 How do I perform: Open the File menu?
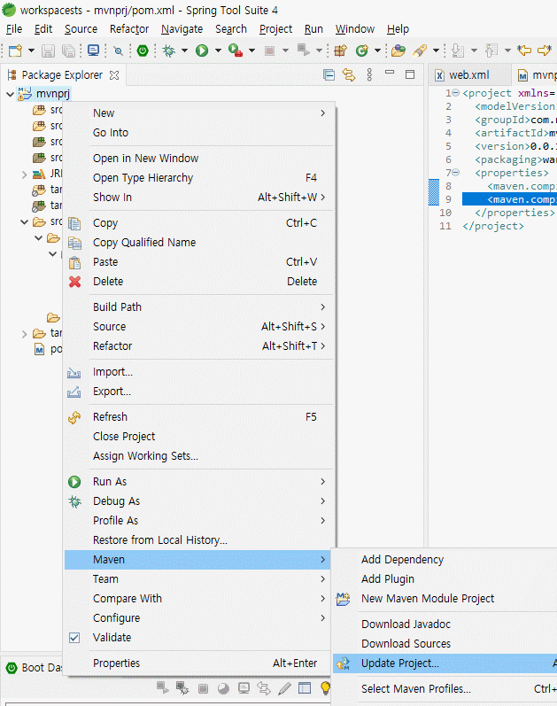14,29
